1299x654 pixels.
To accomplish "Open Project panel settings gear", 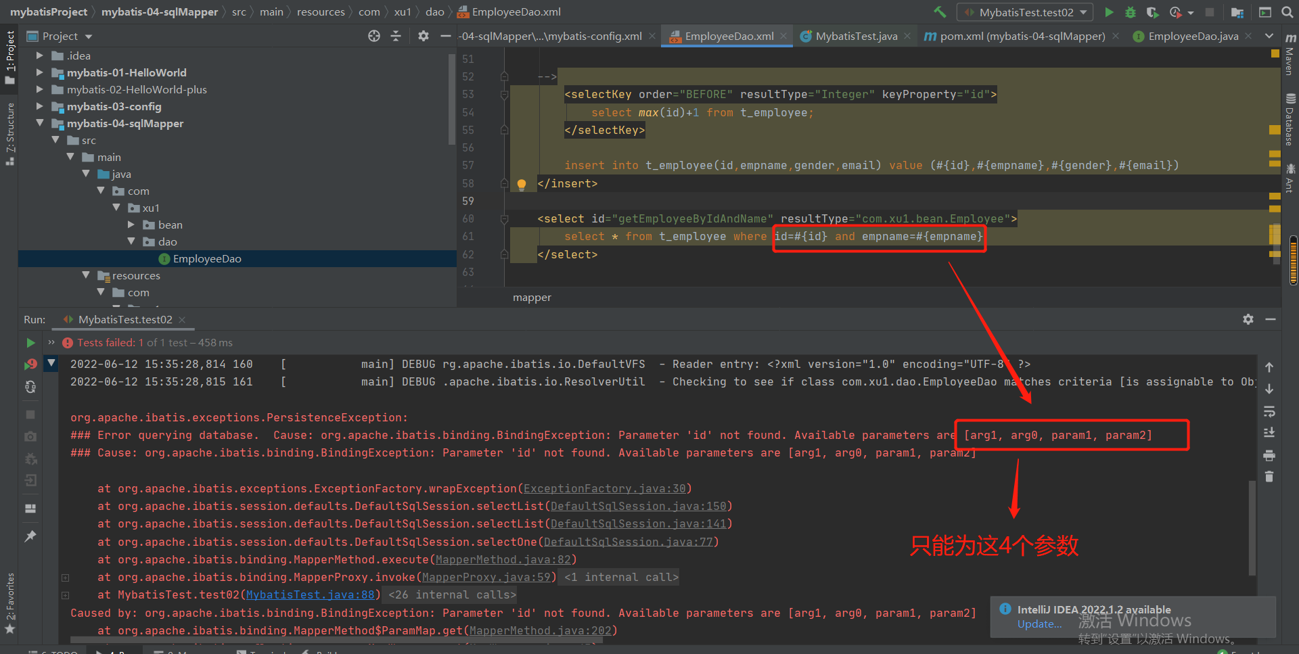I will pos(424,36).
